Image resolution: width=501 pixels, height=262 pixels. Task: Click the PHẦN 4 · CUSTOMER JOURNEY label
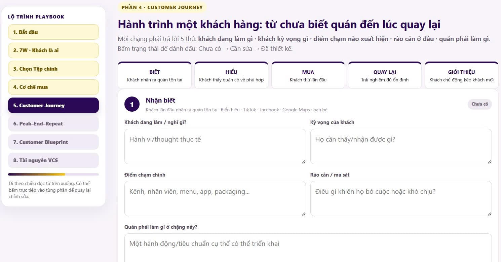162,7
